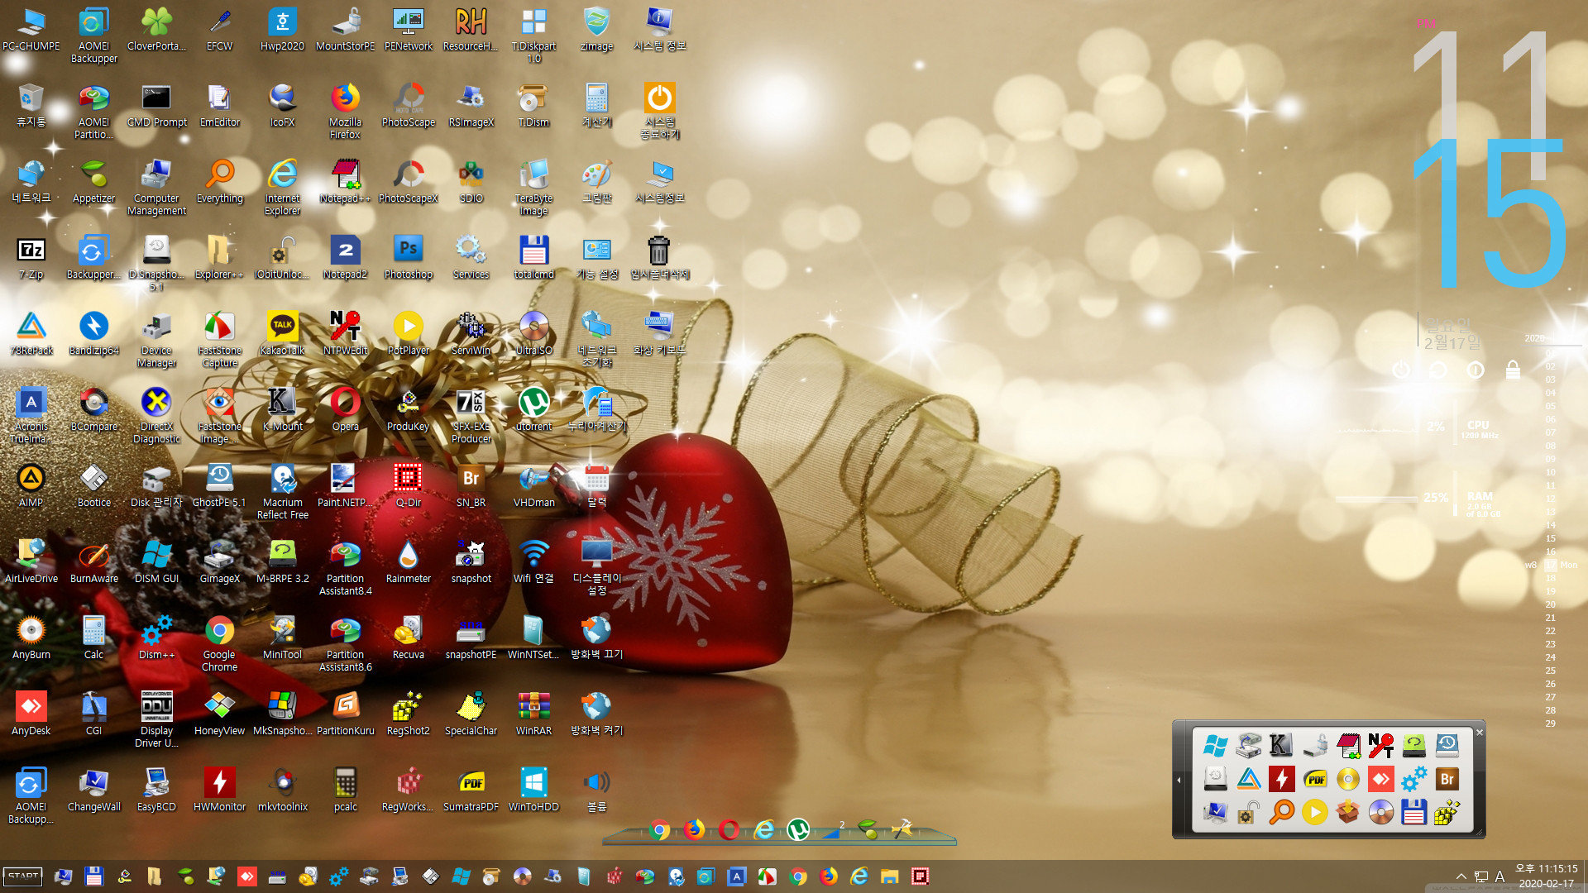Open Rainmeter desktop shortcut
The image size is (1588, 893).
(408, 561)
